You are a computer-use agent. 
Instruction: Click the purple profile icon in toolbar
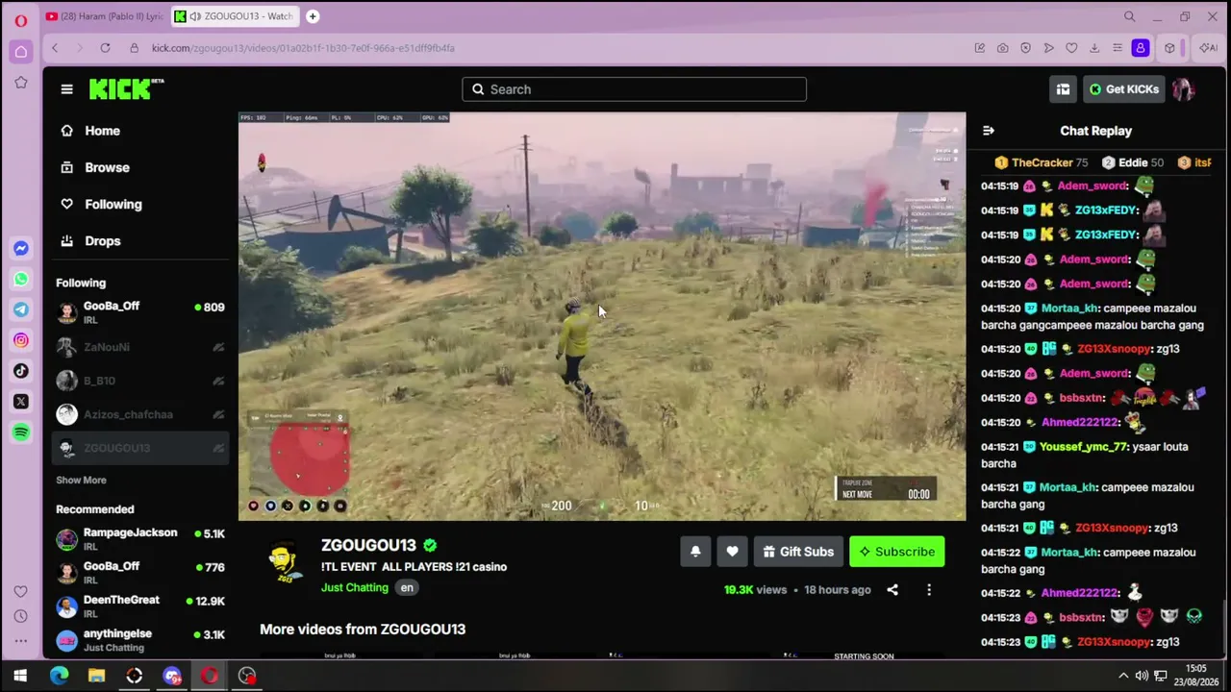1141,48
